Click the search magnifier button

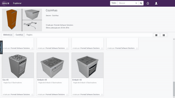(x=141, y=3)
